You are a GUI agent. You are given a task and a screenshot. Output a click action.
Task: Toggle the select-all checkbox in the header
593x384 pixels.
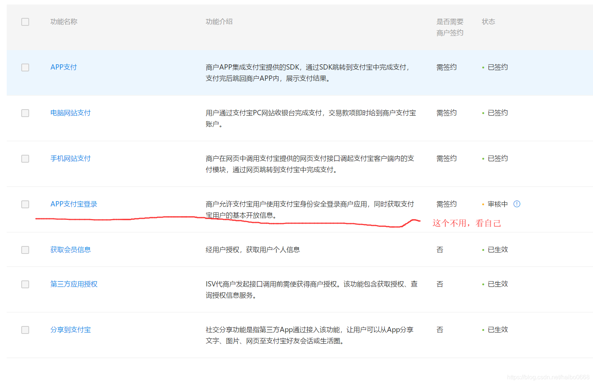pyautogui.click(x=25, y=22)
